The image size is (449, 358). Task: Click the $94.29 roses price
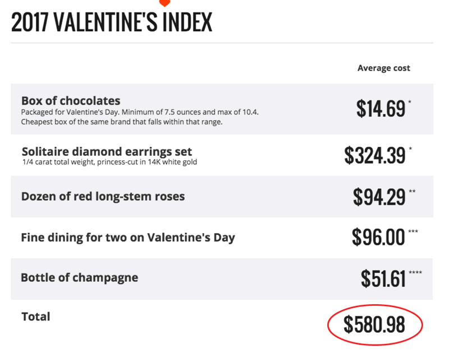click(x=379, y=197)
